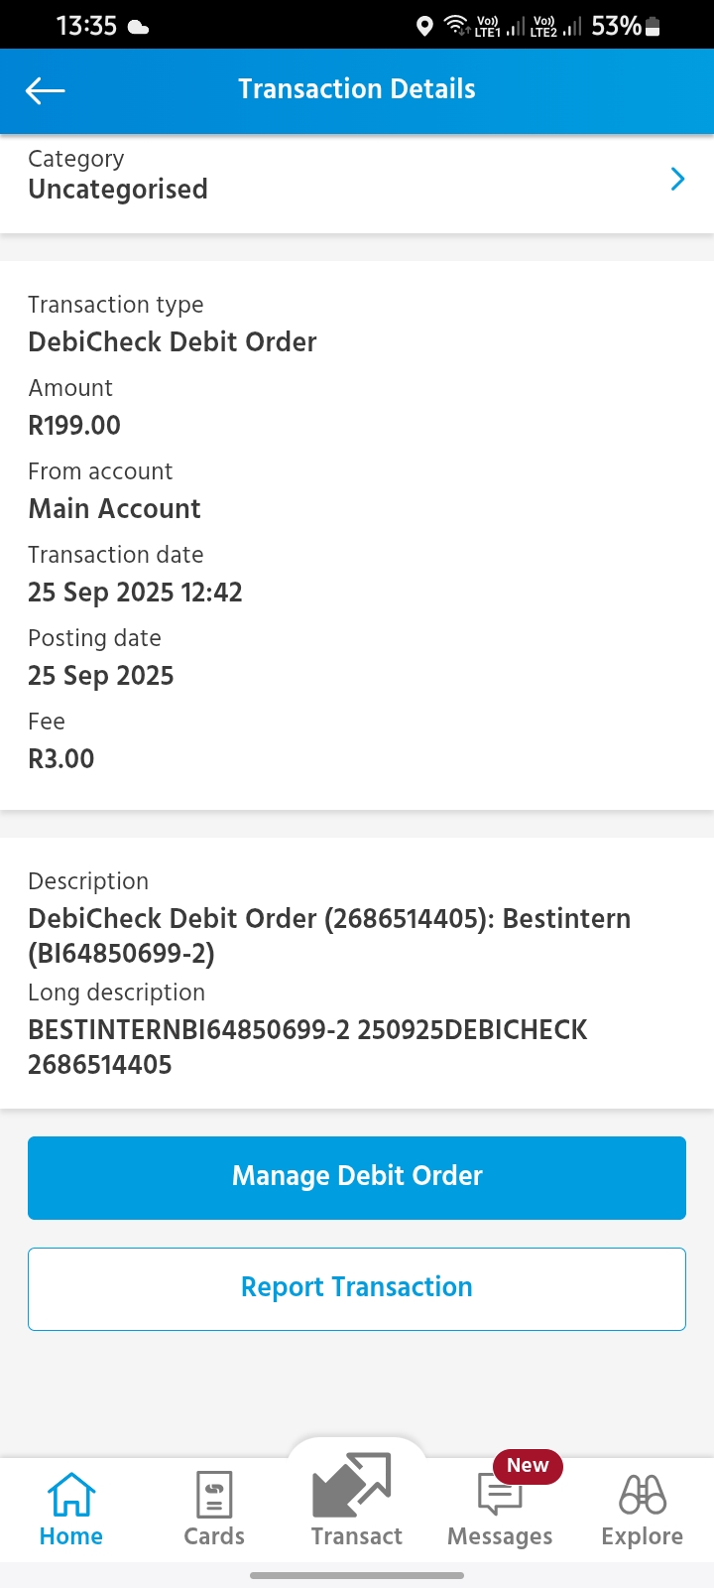This screenshot has height=1588, width=714.
Task: Open the Cards tab icon
Action: click(x=214, y=1495)
